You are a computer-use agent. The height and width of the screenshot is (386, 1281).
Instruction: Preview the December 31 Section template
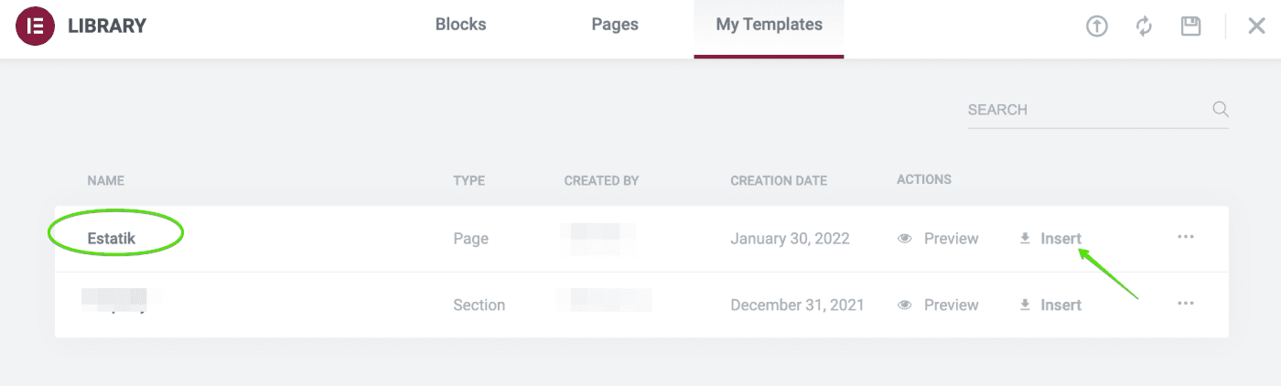coord(951,306)
